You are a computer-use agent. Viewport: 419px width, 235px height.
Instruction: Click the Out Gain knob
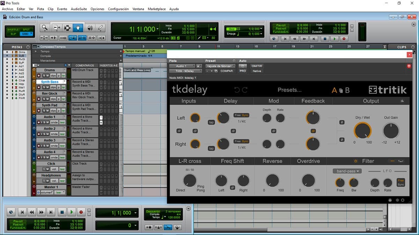coord(391,131)
